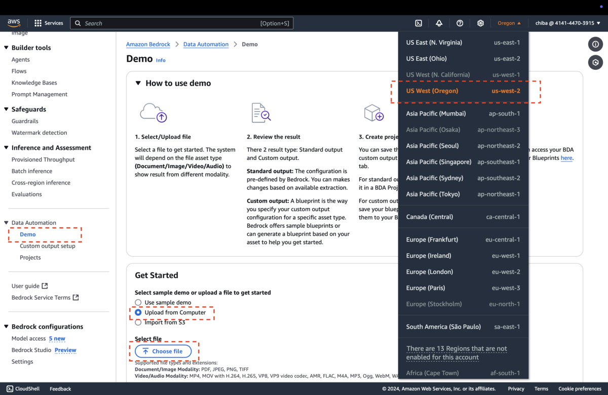608x395 pixels.
Task: Click Feedback in the footer
Action: (x=60, y=389)
